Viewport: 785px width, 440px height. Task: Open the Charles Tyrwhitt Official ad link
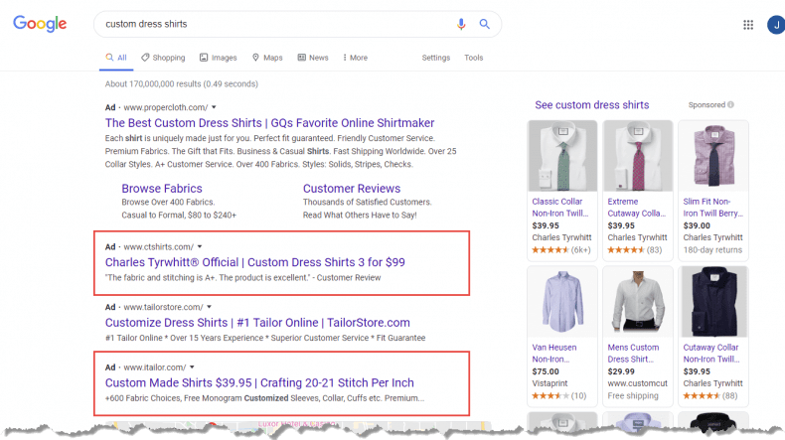(254, 262)
